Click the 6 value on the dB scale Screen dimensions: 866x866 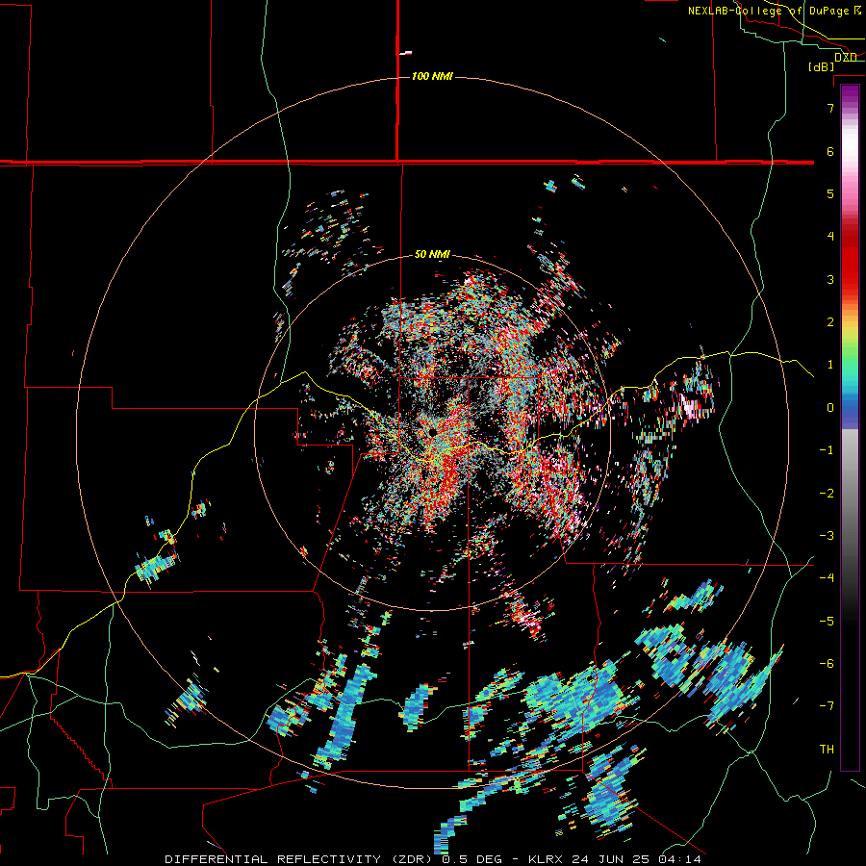tap(830, 151)
